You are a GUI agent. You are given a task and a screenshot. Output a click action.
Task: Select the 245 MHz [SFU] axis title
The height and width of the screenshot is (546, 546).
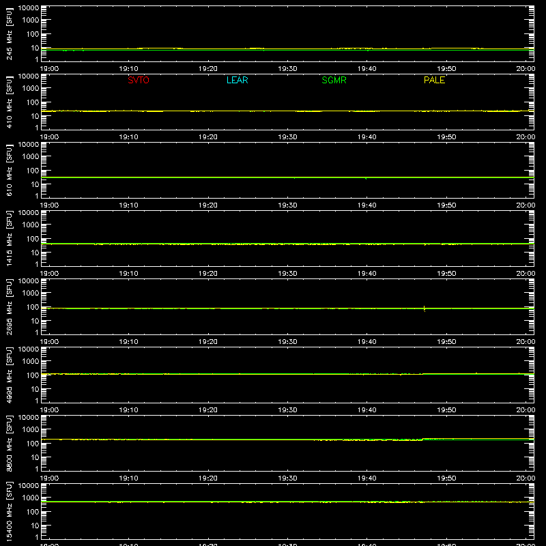[10, 34]
